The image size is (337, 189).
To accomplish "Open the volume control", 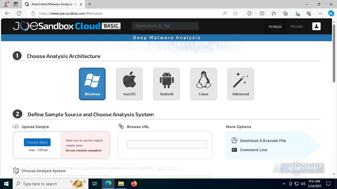I will point(303,184).
